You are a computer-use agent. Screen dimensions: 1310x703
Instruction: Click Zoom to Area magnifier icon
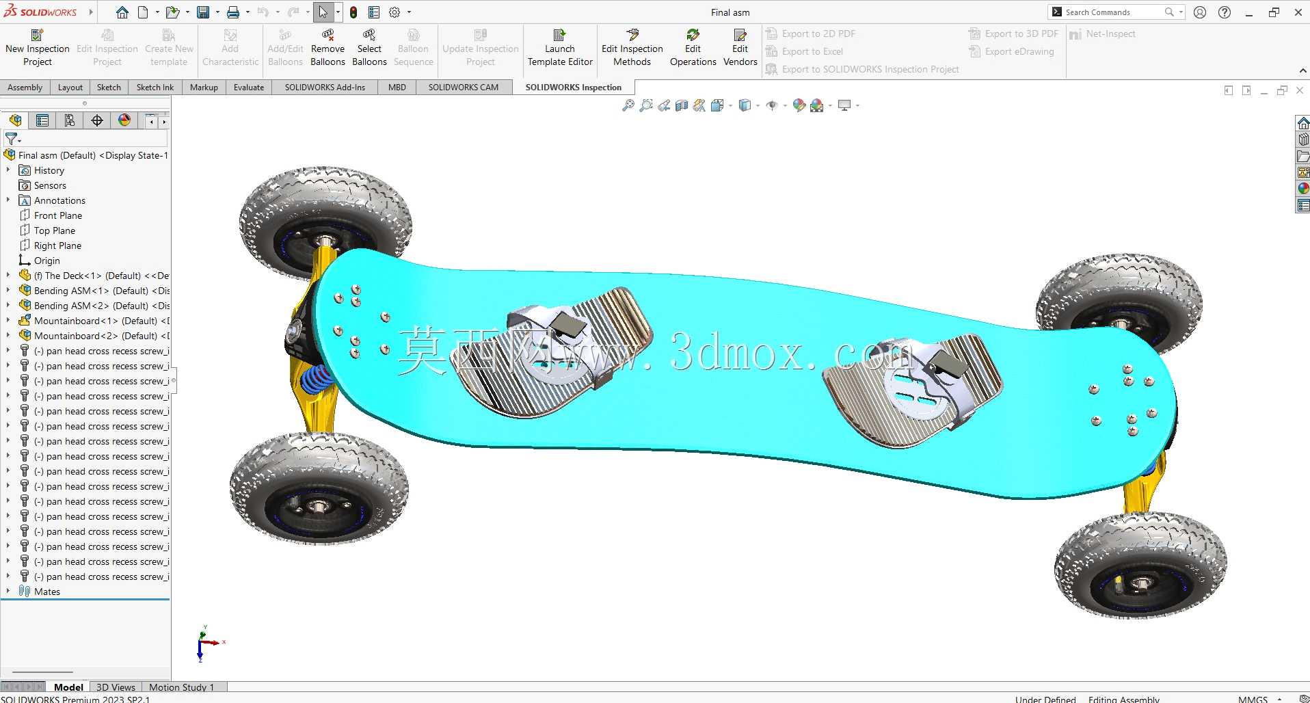645,105
